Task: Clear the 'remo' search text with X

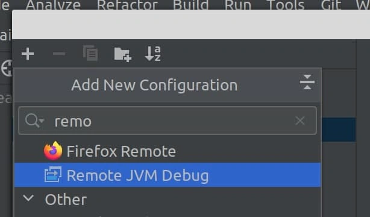Action: click(300, 121)
